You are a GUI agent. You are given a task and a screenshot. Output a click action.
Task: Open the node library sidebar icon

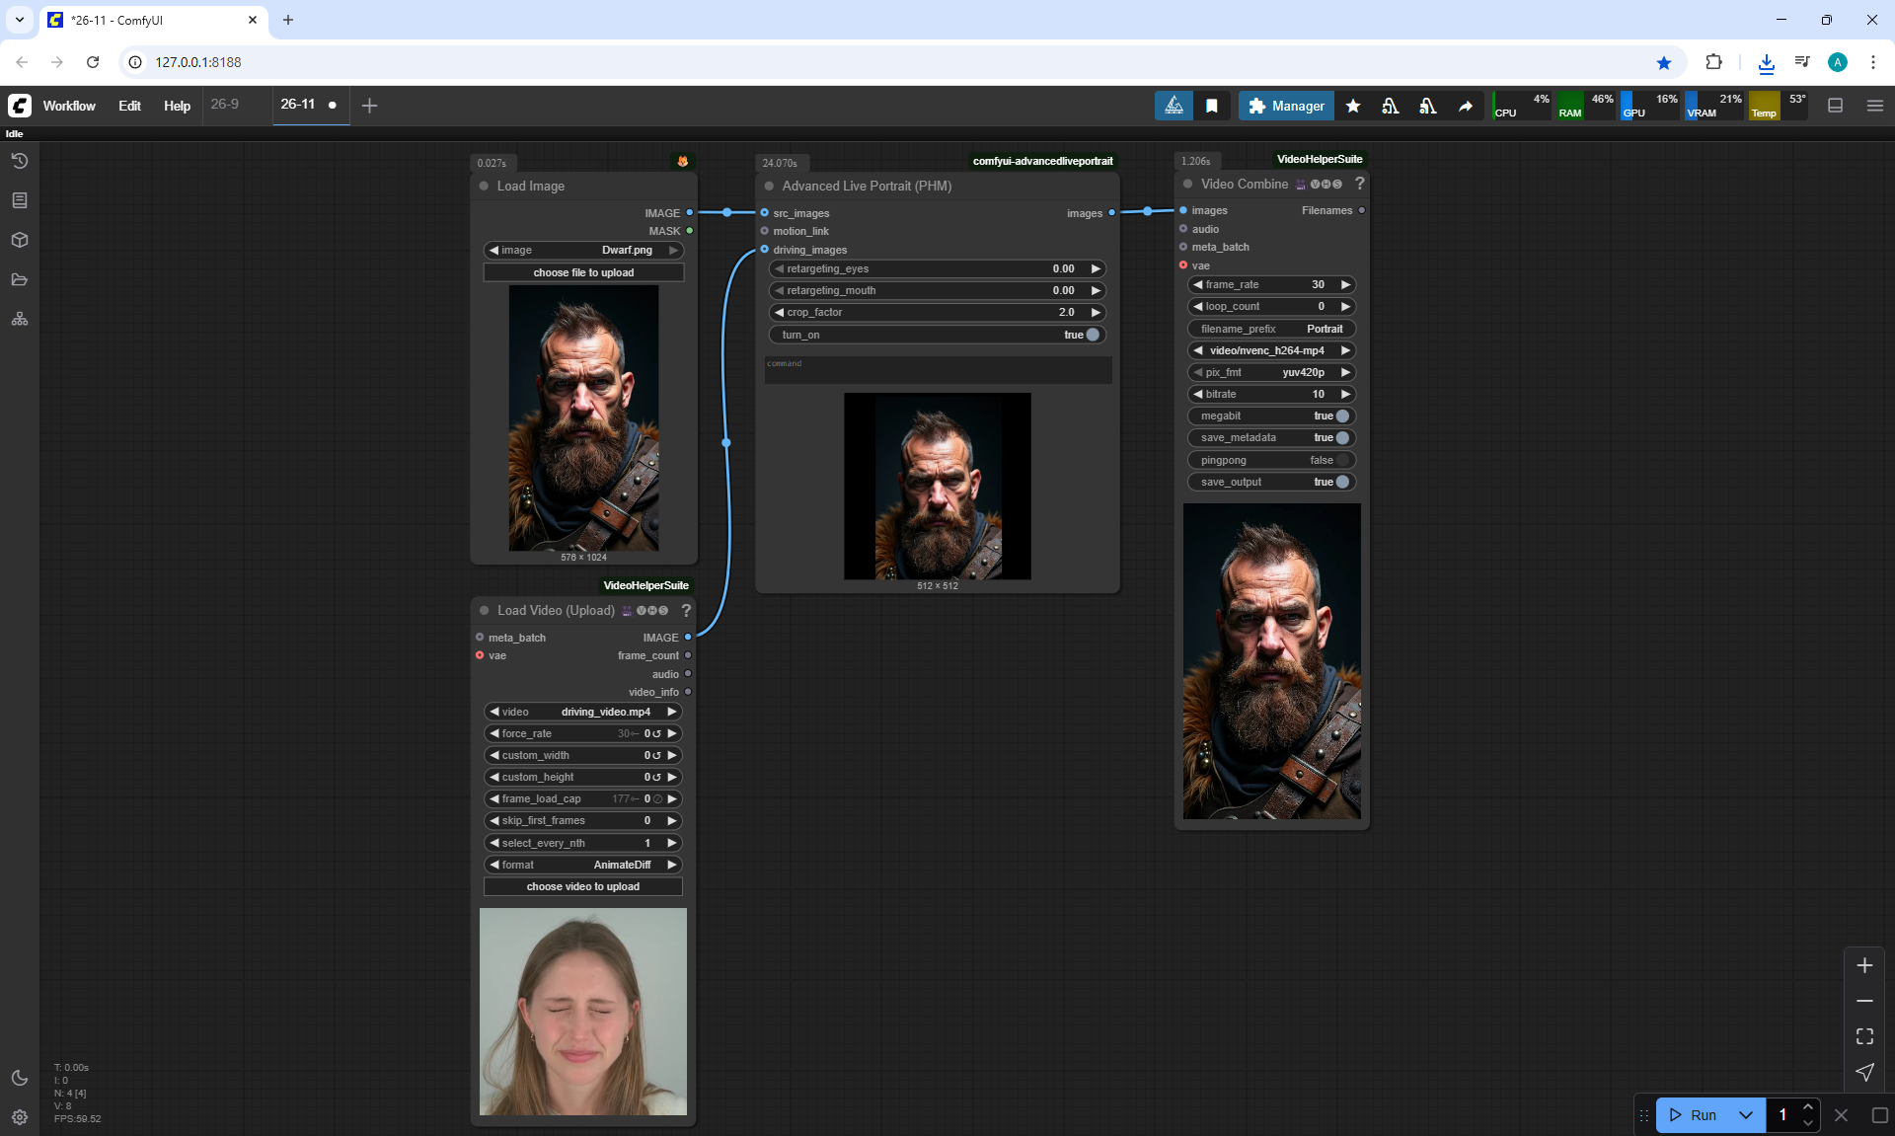[19, 200]
